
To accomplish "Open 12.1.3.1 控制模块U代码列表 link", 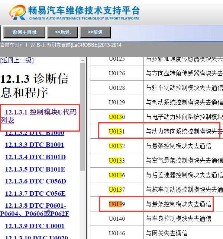I will coord(39,116).
